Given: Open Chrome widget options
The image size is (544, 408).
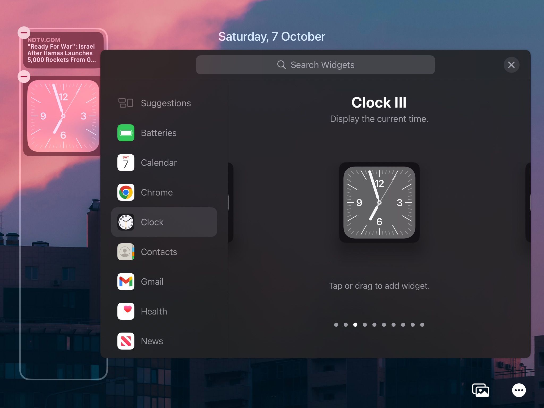Looking at the screenshot, I should click(x=157, y=192).
